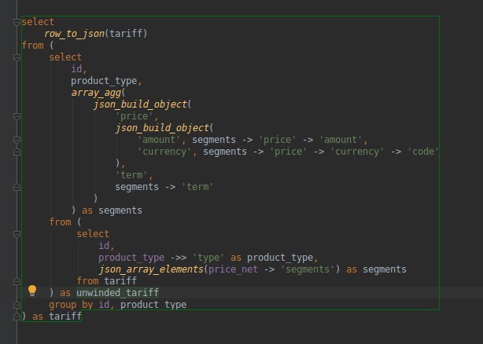Click the row_to_json function name
This screenshot has height=344, width=483.
74,34
